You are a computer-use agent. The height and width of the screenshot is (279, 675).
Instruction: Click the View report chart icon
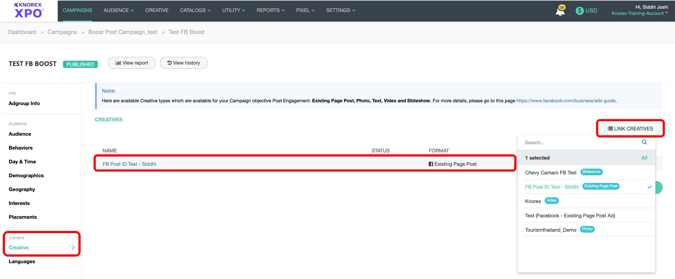point(119,63)
